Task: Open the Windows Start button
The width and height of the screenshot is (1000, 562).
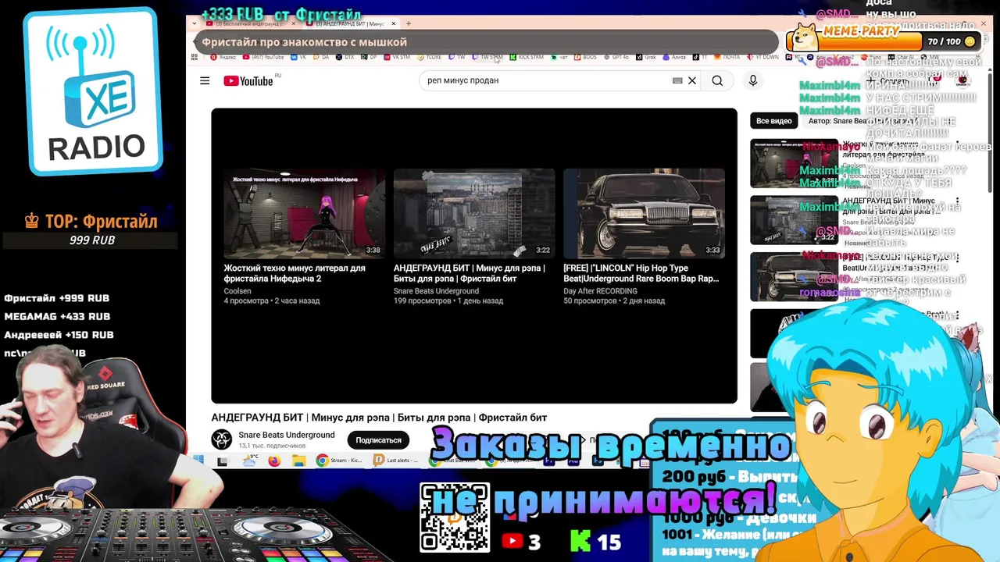Action: (198, 461)
